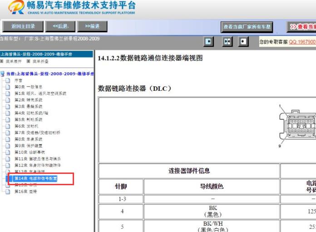Screen dimensions: 316x232
Task: Click the 连接器部件信息 table header
Action: pyautogui.click(x=189, y=171)
